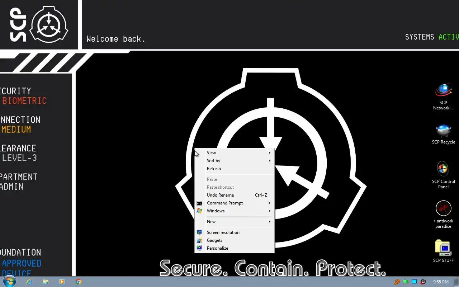459x287 pixels.
Task: Expand the Sort by submenu arrow
Action: (270, 161)
